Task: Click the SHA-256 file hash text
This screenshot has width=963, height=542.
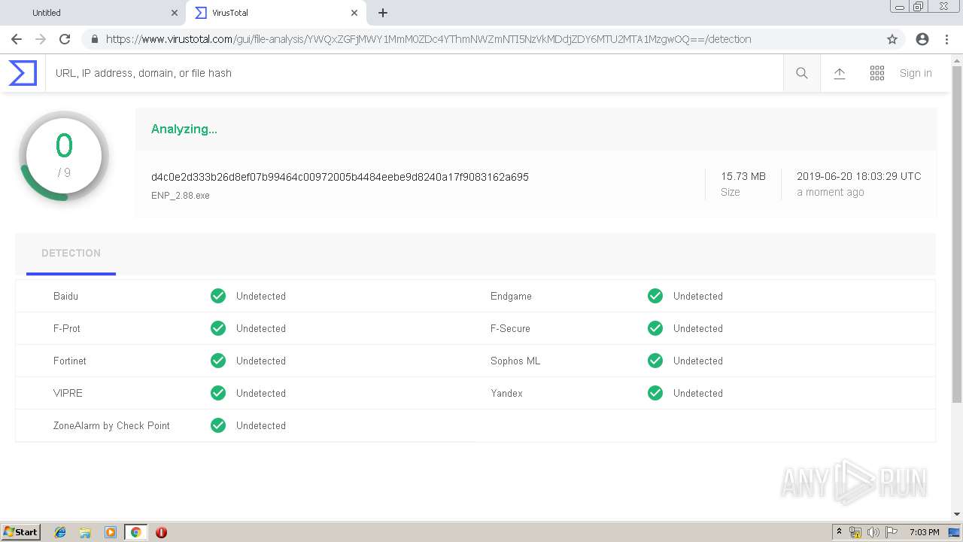Action: 340,177
